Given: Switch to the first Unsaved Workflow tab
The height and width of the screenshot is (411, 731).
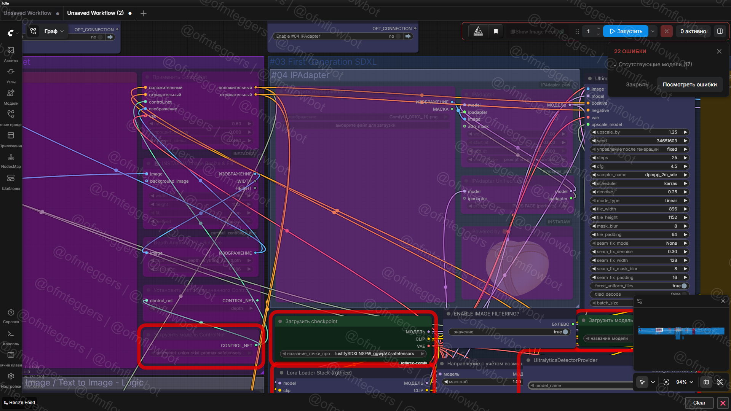Looking at the screenshot, I should [27, 13].
